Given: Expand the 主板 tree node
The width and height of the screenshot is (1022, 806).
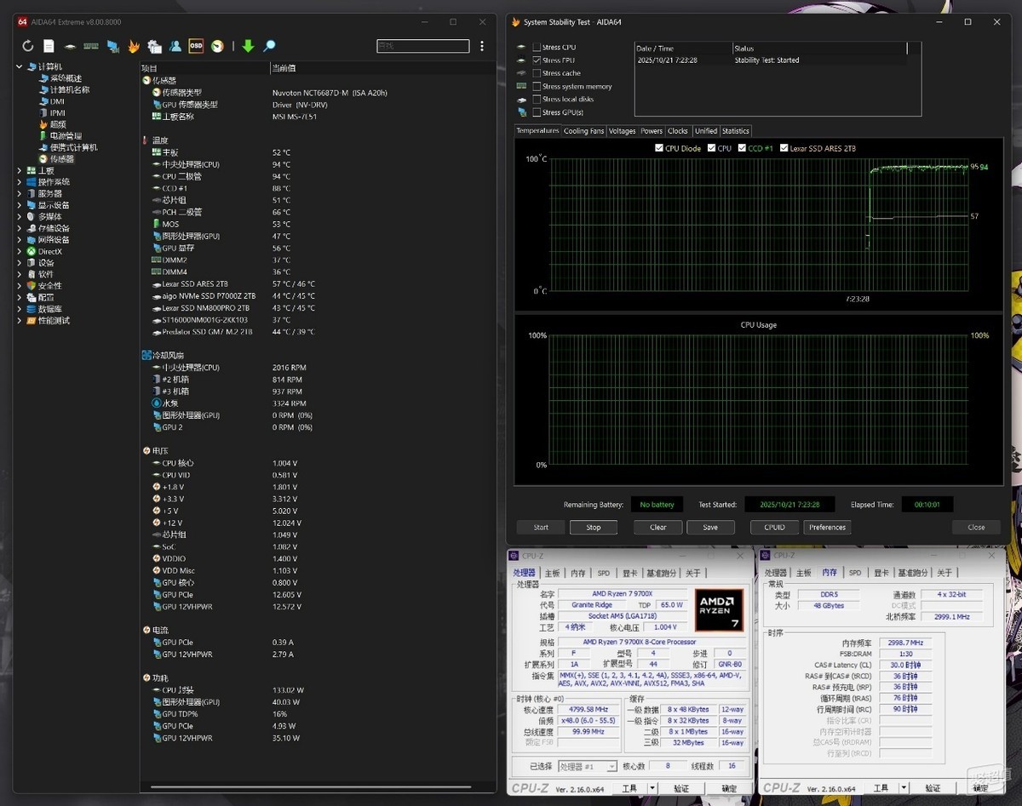Looking at the screenshot, I should point(20,170).
